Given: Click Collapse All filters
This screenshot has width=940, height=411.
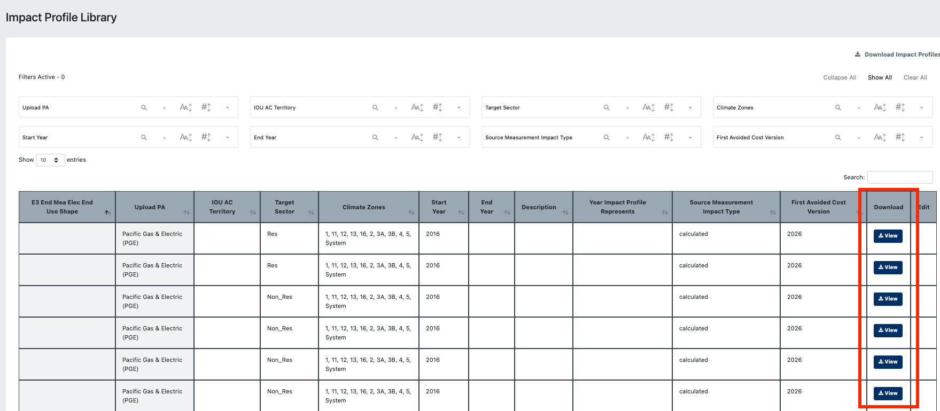Looking at the screenshot, I should pyautogui.click(x=840, y=77).
